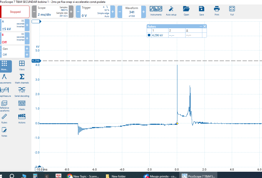Close the Rulers panel
Screen dimensions: 262x178
tap(205, 26)
